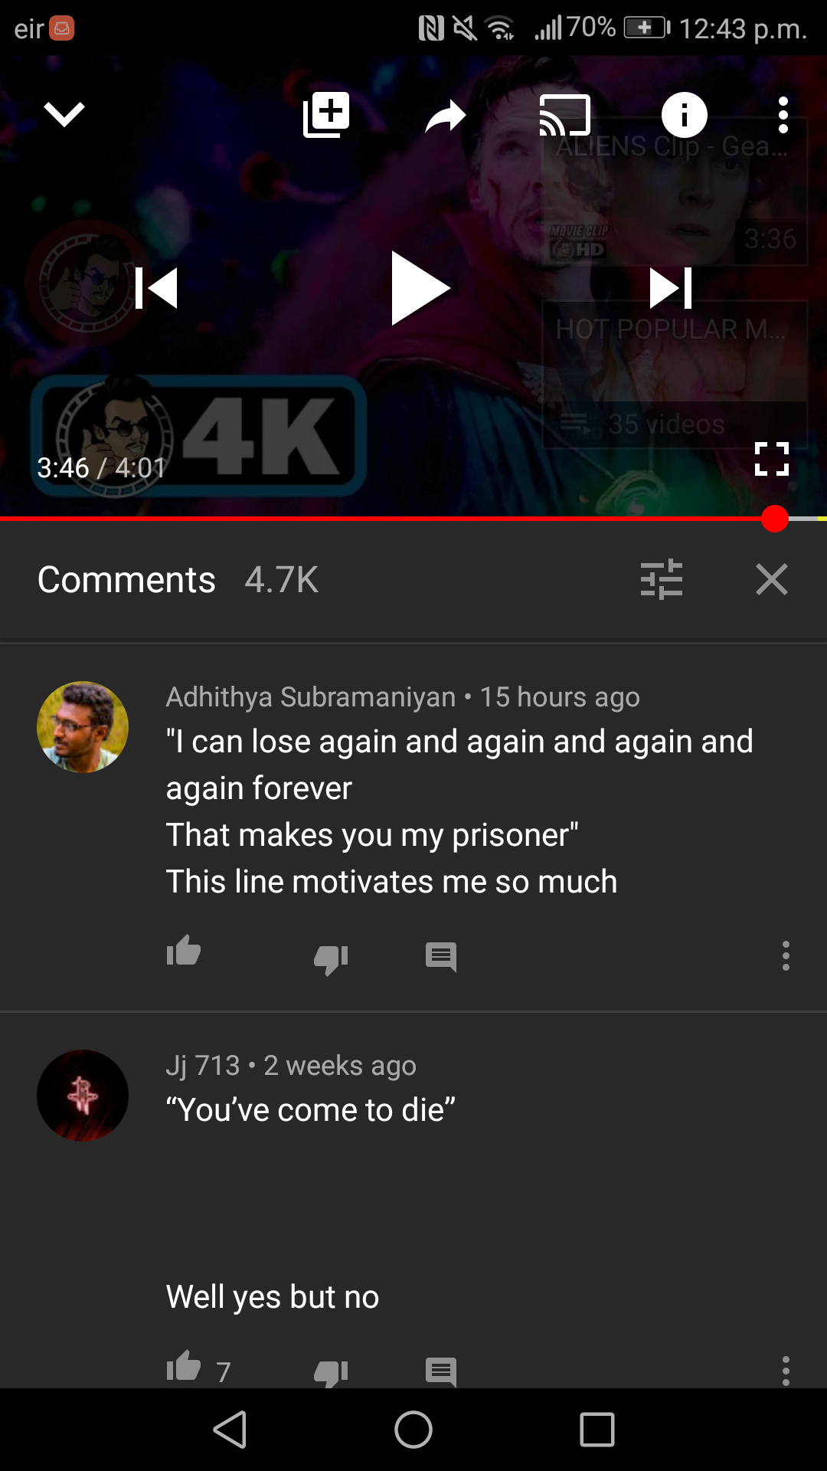Open the comments sort filter icon

tap(662, 579)
